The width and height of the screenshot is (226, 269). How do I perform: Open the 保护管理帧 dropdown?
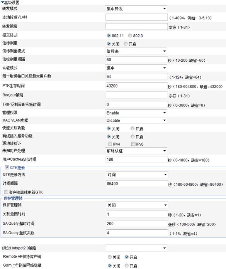(x=137, y=205)
